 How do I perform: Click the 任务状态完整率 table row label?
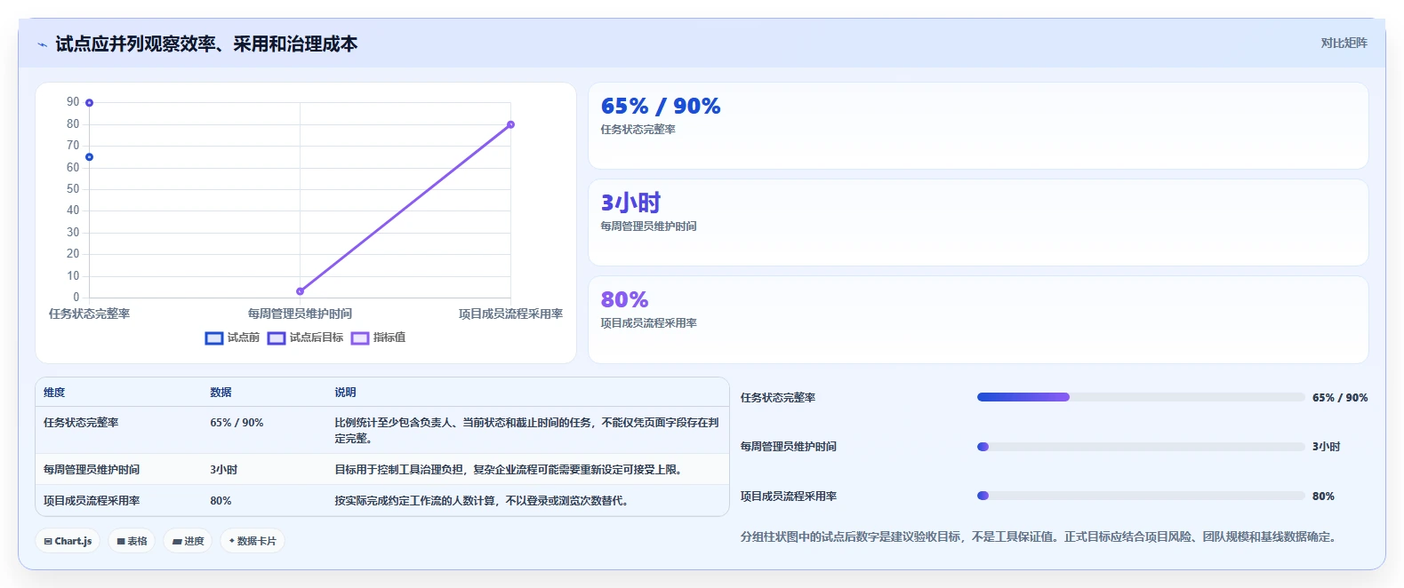[81, 423]
